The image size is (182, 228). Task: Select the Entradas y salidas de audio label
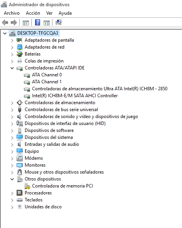52,144
